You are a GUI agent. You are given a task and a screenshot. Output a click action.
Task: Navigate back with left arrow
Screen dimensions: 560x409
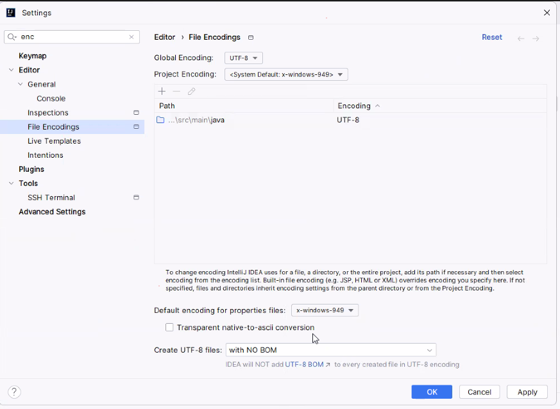pos(521,38)
